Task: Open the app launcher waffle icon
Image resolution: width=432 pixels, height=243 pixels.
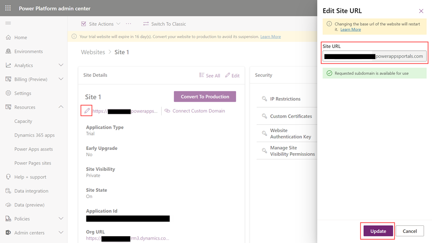Action: 8,8
